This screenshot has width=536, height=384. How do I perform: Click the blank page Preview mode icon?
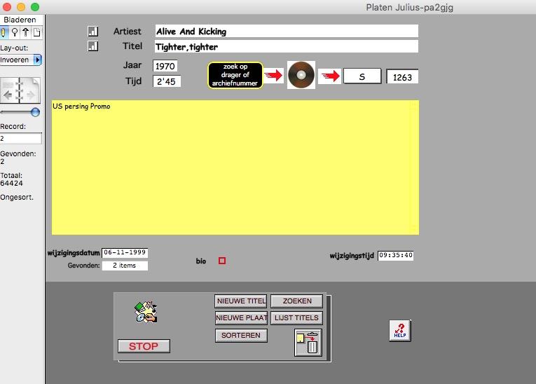[37, 32]
